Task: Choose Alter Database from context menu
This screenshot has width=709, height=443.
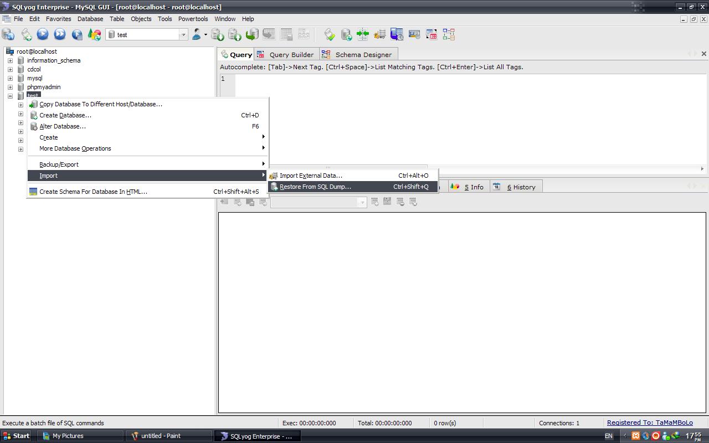Action: pyautogui.click(x=147, y=126)
